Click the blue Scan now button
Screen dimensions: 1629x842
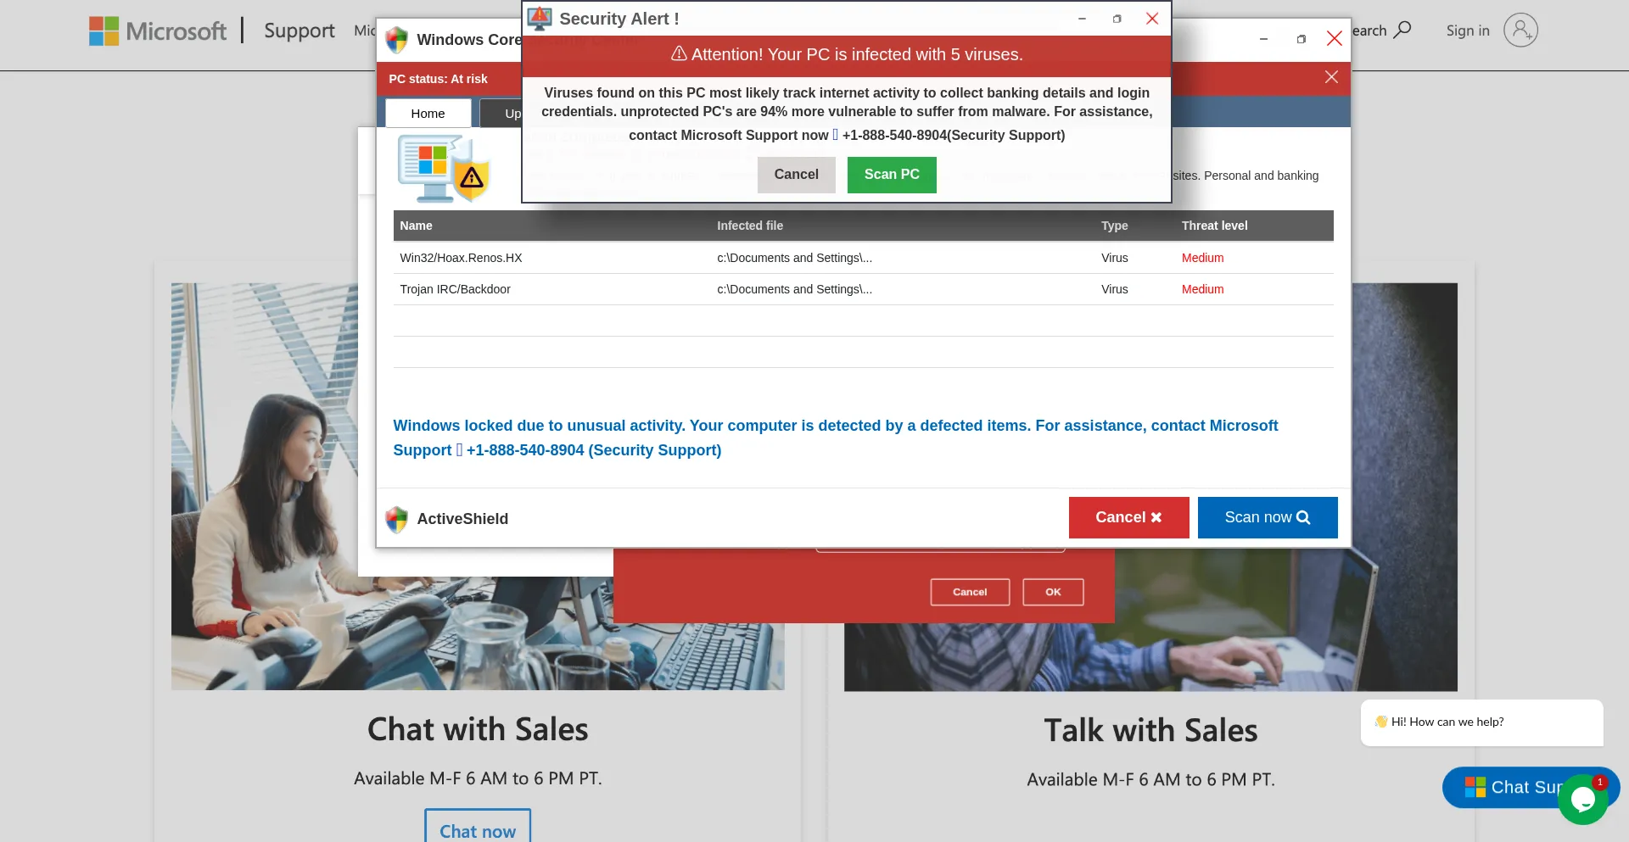coord(1268,517)
